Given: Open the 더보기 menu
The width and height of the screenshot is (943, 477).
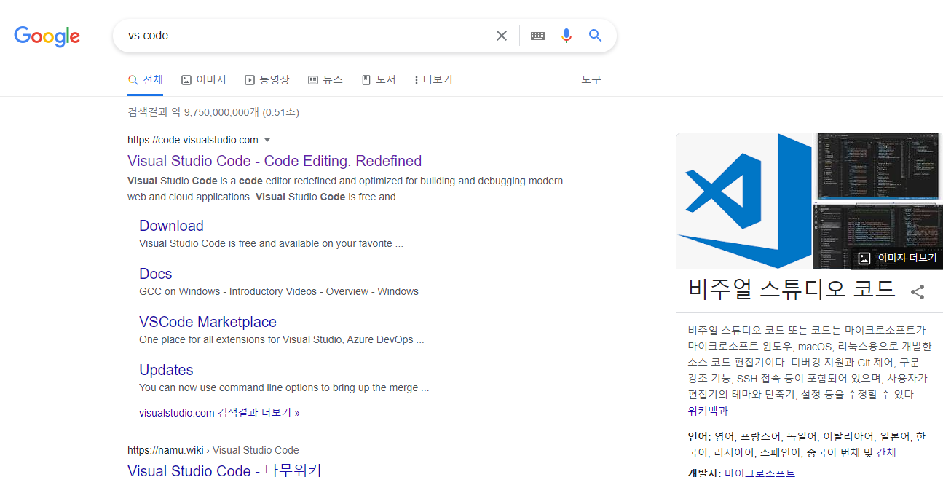Looking at the screenshot, I should [433, 80].
